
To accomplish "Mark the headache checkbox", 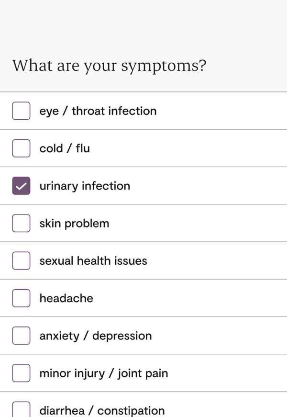I will tap(21, 298).
